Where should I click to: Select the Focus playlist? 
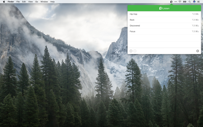pos(164,31)
